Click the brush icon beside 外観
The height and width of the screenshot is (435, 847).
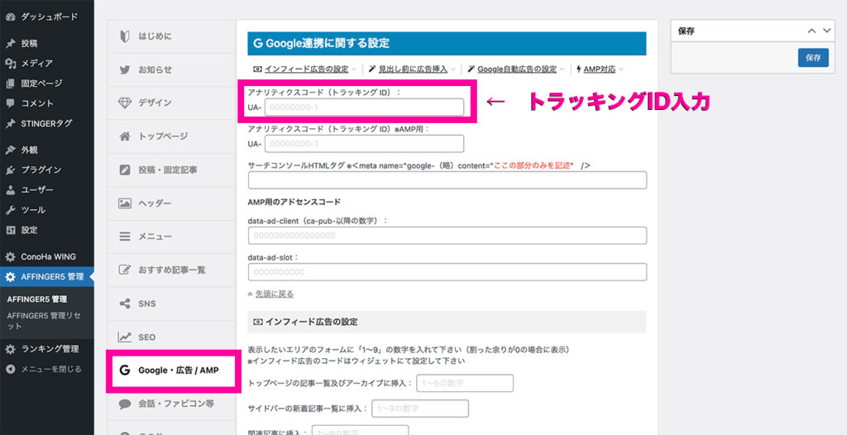pyautogui.click(x=10, y=150)
